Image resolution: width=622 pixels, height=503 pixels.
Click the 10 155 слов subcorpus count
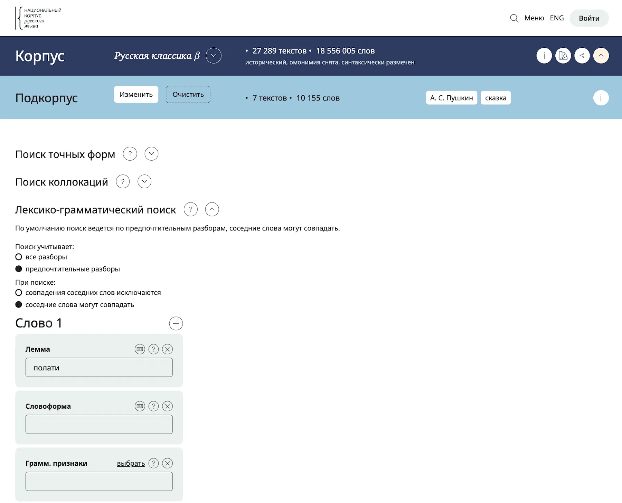pos(318,98)
